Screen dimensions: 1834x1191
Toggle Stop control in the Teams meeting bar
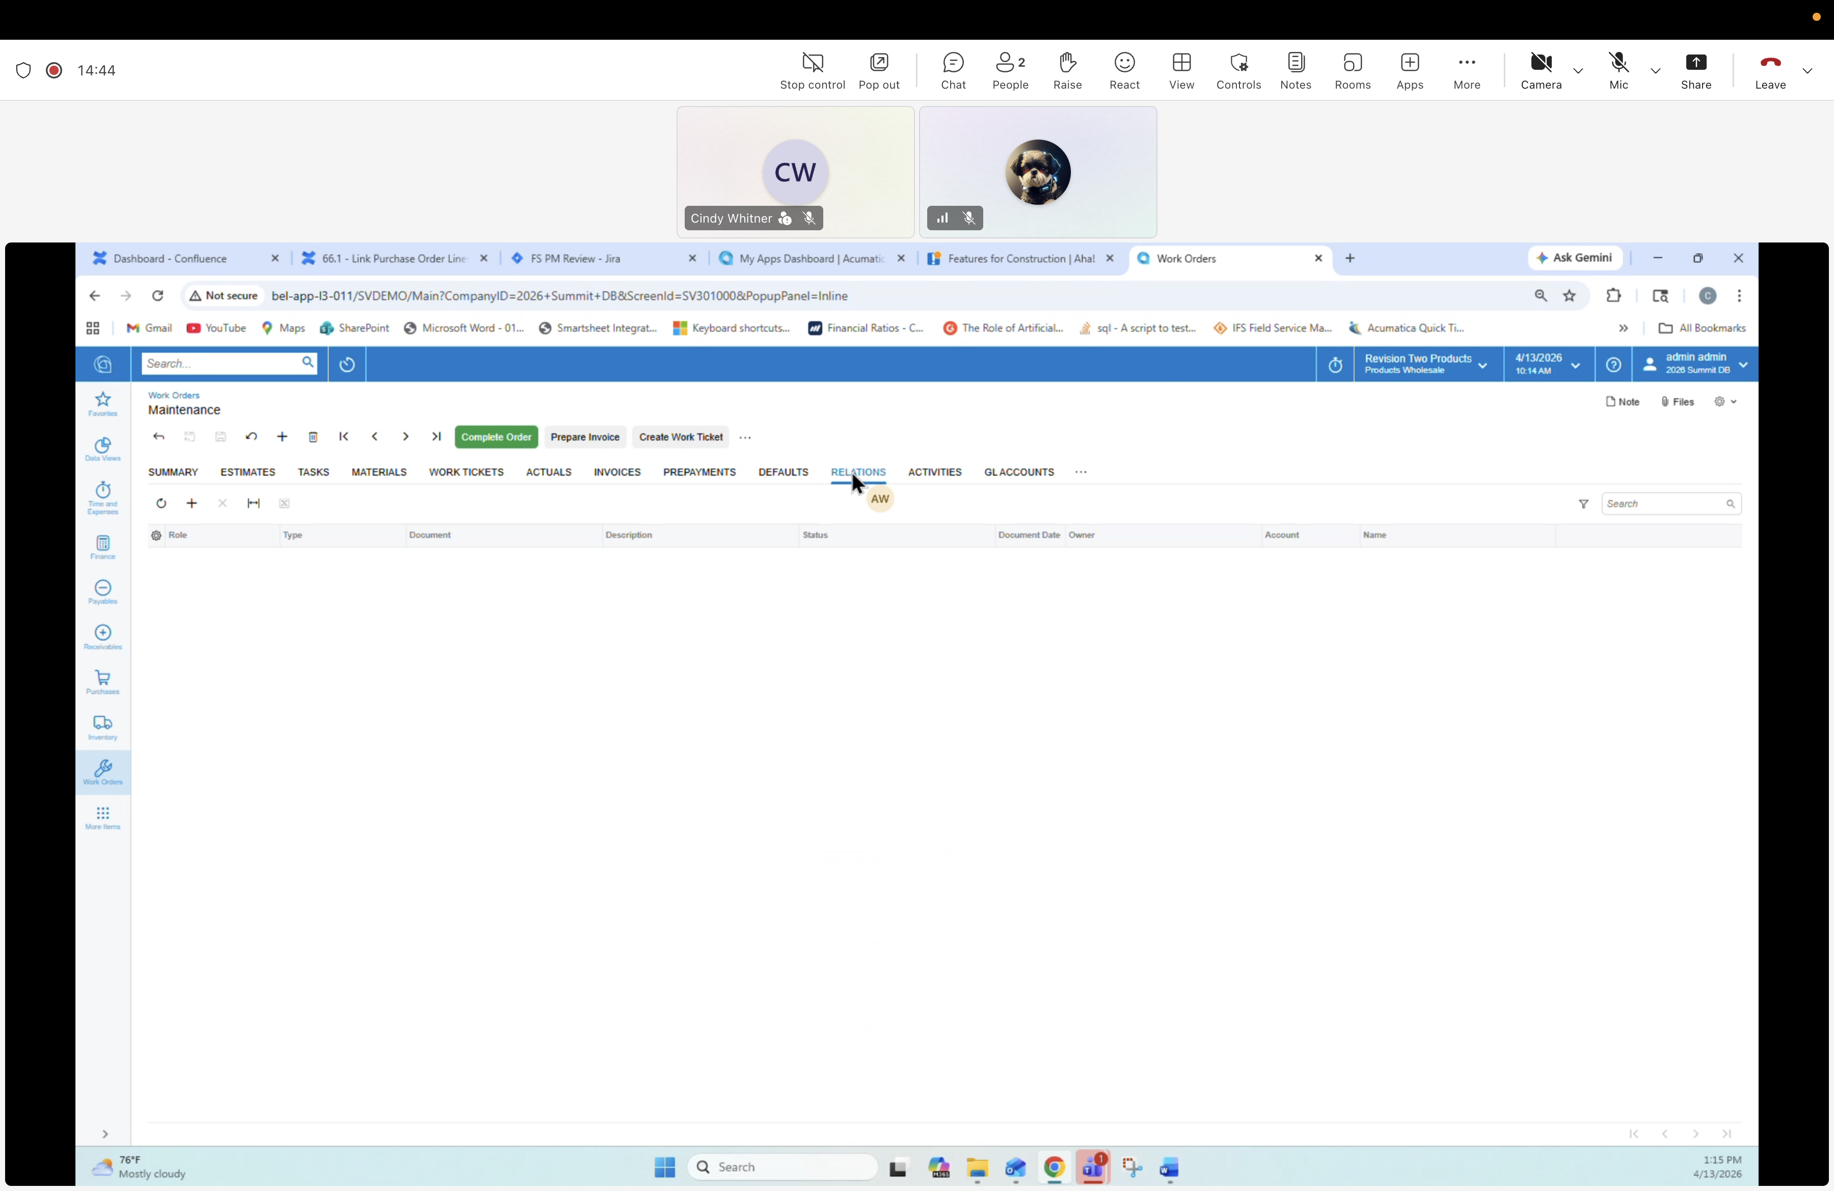coord(812,69)
